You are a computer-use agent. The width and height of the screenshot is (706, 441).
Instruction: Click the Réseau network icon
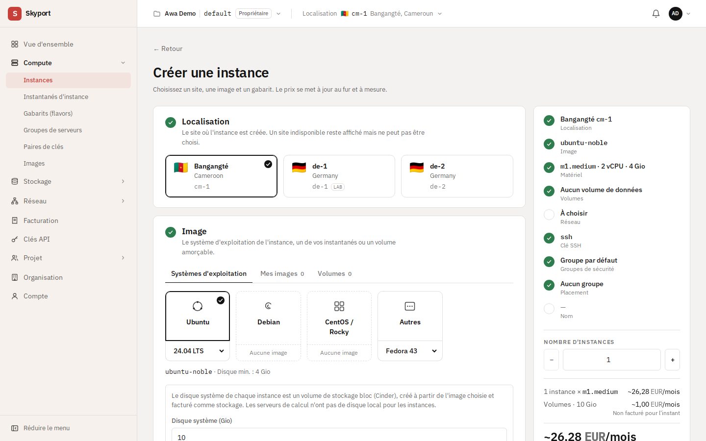pyautogui.click(x=15, y=201)
